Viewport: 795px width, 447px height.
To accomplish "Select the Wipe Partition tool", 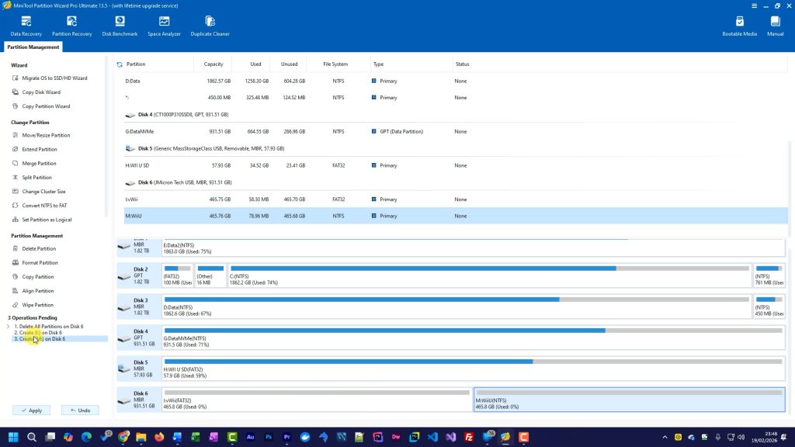I will [39, 304].
